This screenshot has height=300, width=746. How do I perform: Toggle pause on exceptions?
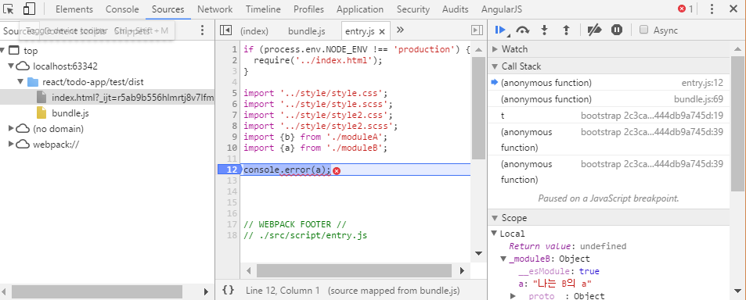tap(617, 30)
